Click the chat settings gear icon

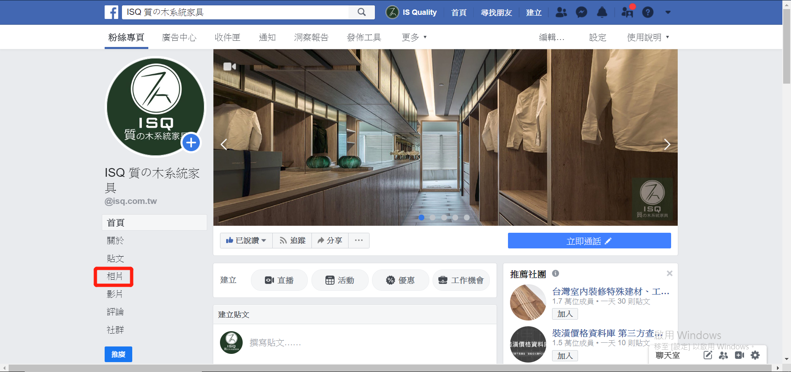pyautogui.click(x=755, y=355)
